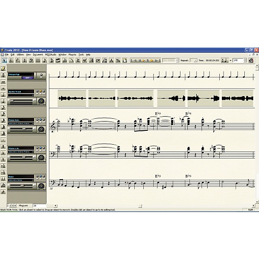259x259 pixels.
Task: Toggle Mute on the Audio Track
Action: pyautogui.click(x=44, y=92)
